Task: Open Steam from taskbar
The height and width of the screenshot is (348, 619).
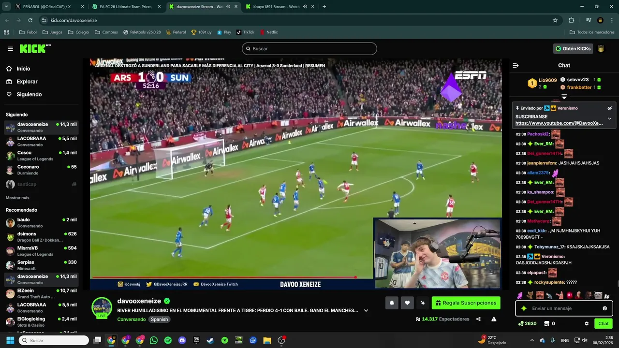Action: click(x=210, y=340)
